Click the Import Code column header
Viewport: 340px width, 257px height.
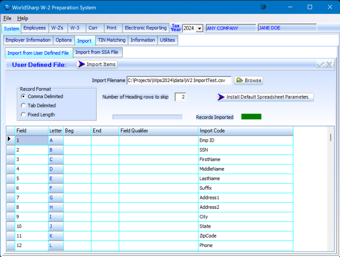pos(246,131)
